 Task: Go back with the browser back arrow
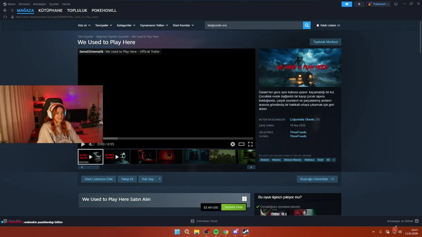(5, 11)
